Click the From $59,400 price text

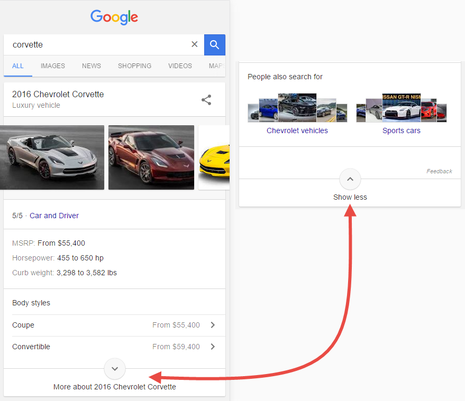tap(176, 347)
